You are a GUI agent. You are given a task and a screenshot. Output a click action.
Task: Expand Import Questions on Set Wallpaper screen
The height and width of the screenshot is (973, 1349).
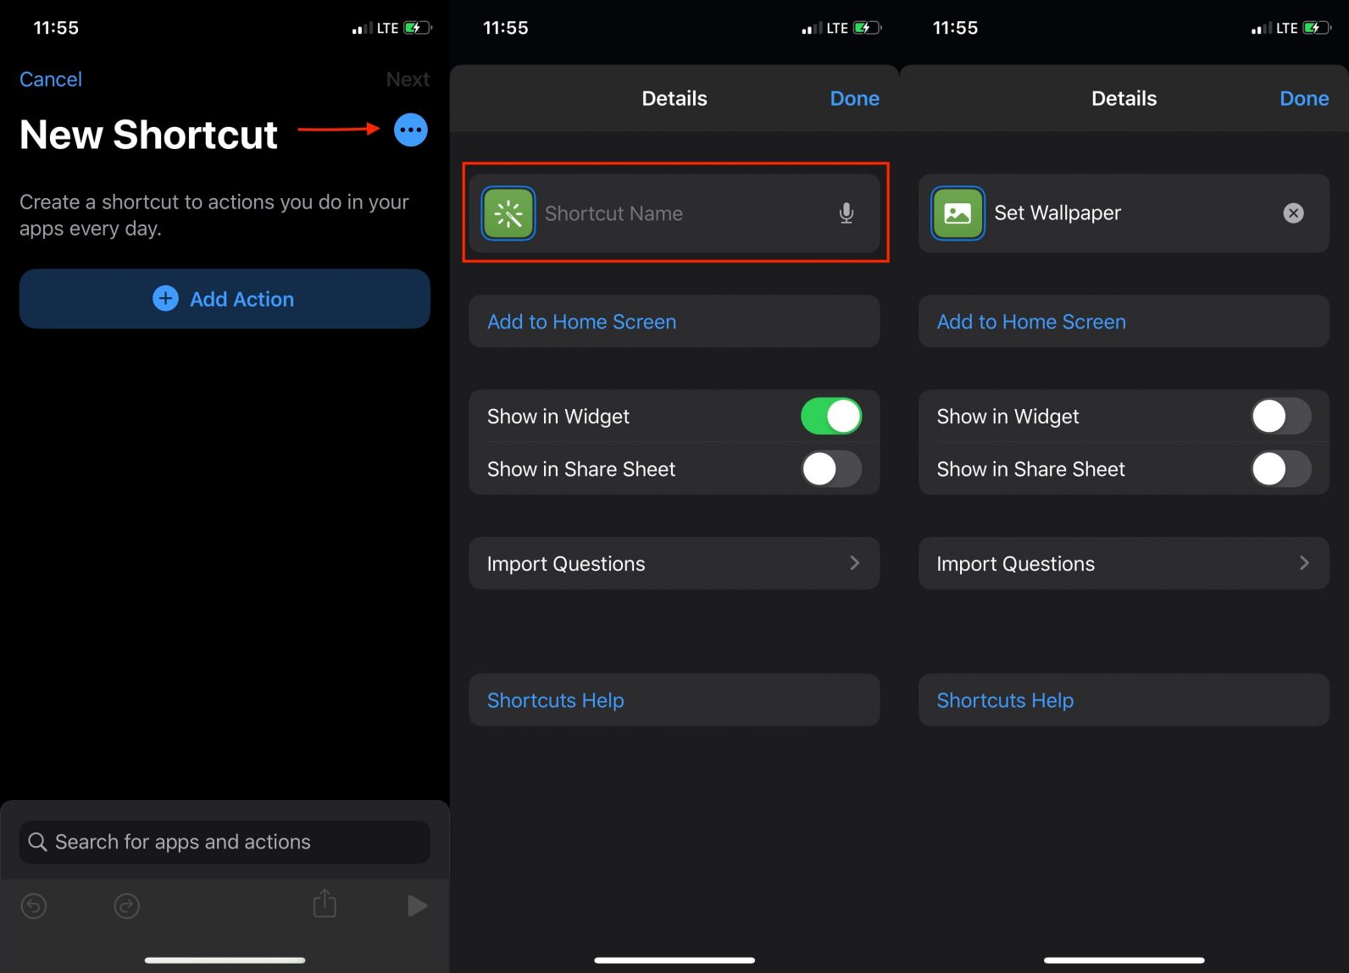(1124, 564)
